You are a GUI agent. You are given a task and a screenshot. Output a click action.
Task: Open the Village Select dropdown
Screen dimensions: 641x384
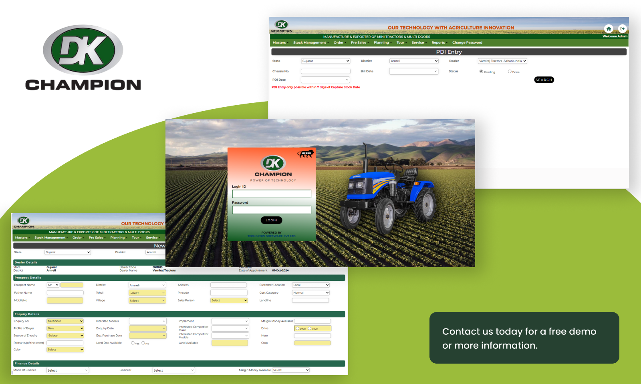[x=147, y=300]
